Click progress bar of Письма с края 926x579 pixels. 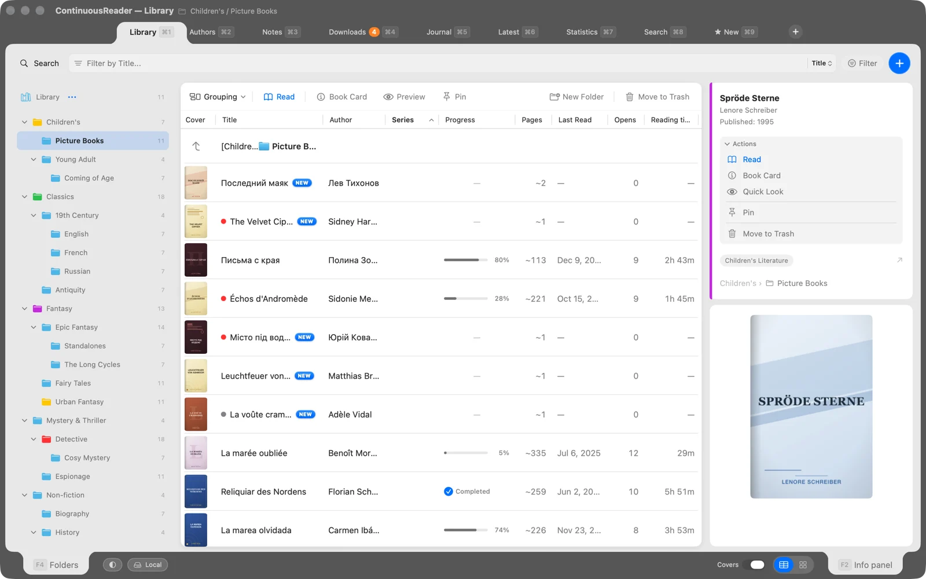(465, 260)
